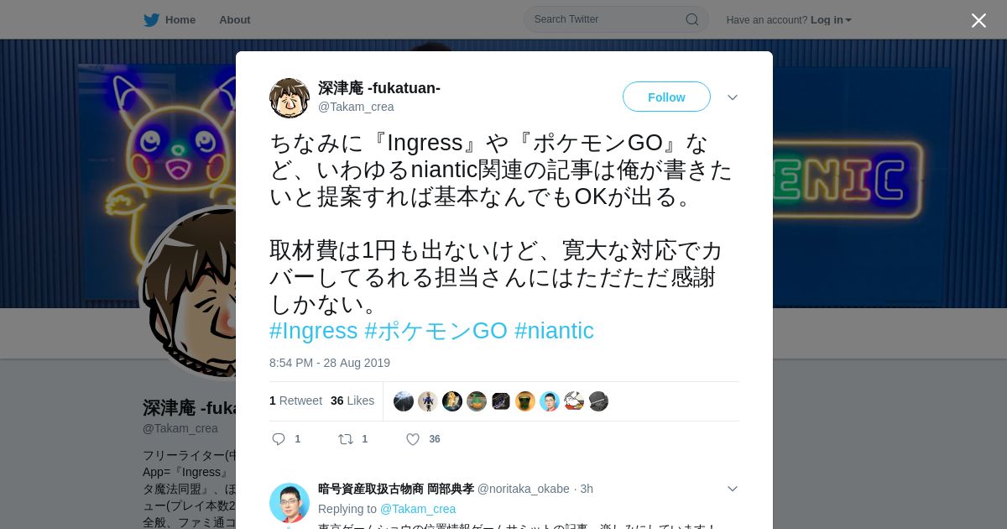Retweet using the retweet arrows icon
Screen dimensions: 1007x529
pos(346,439)
